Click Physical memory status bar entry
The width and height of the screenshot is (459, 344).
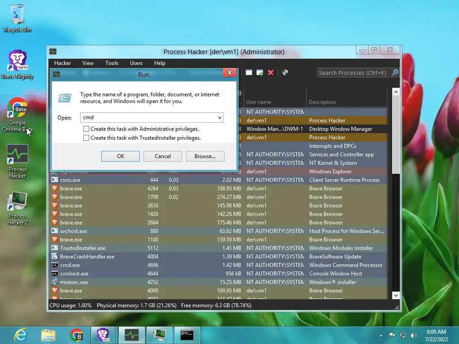(136, 305)
